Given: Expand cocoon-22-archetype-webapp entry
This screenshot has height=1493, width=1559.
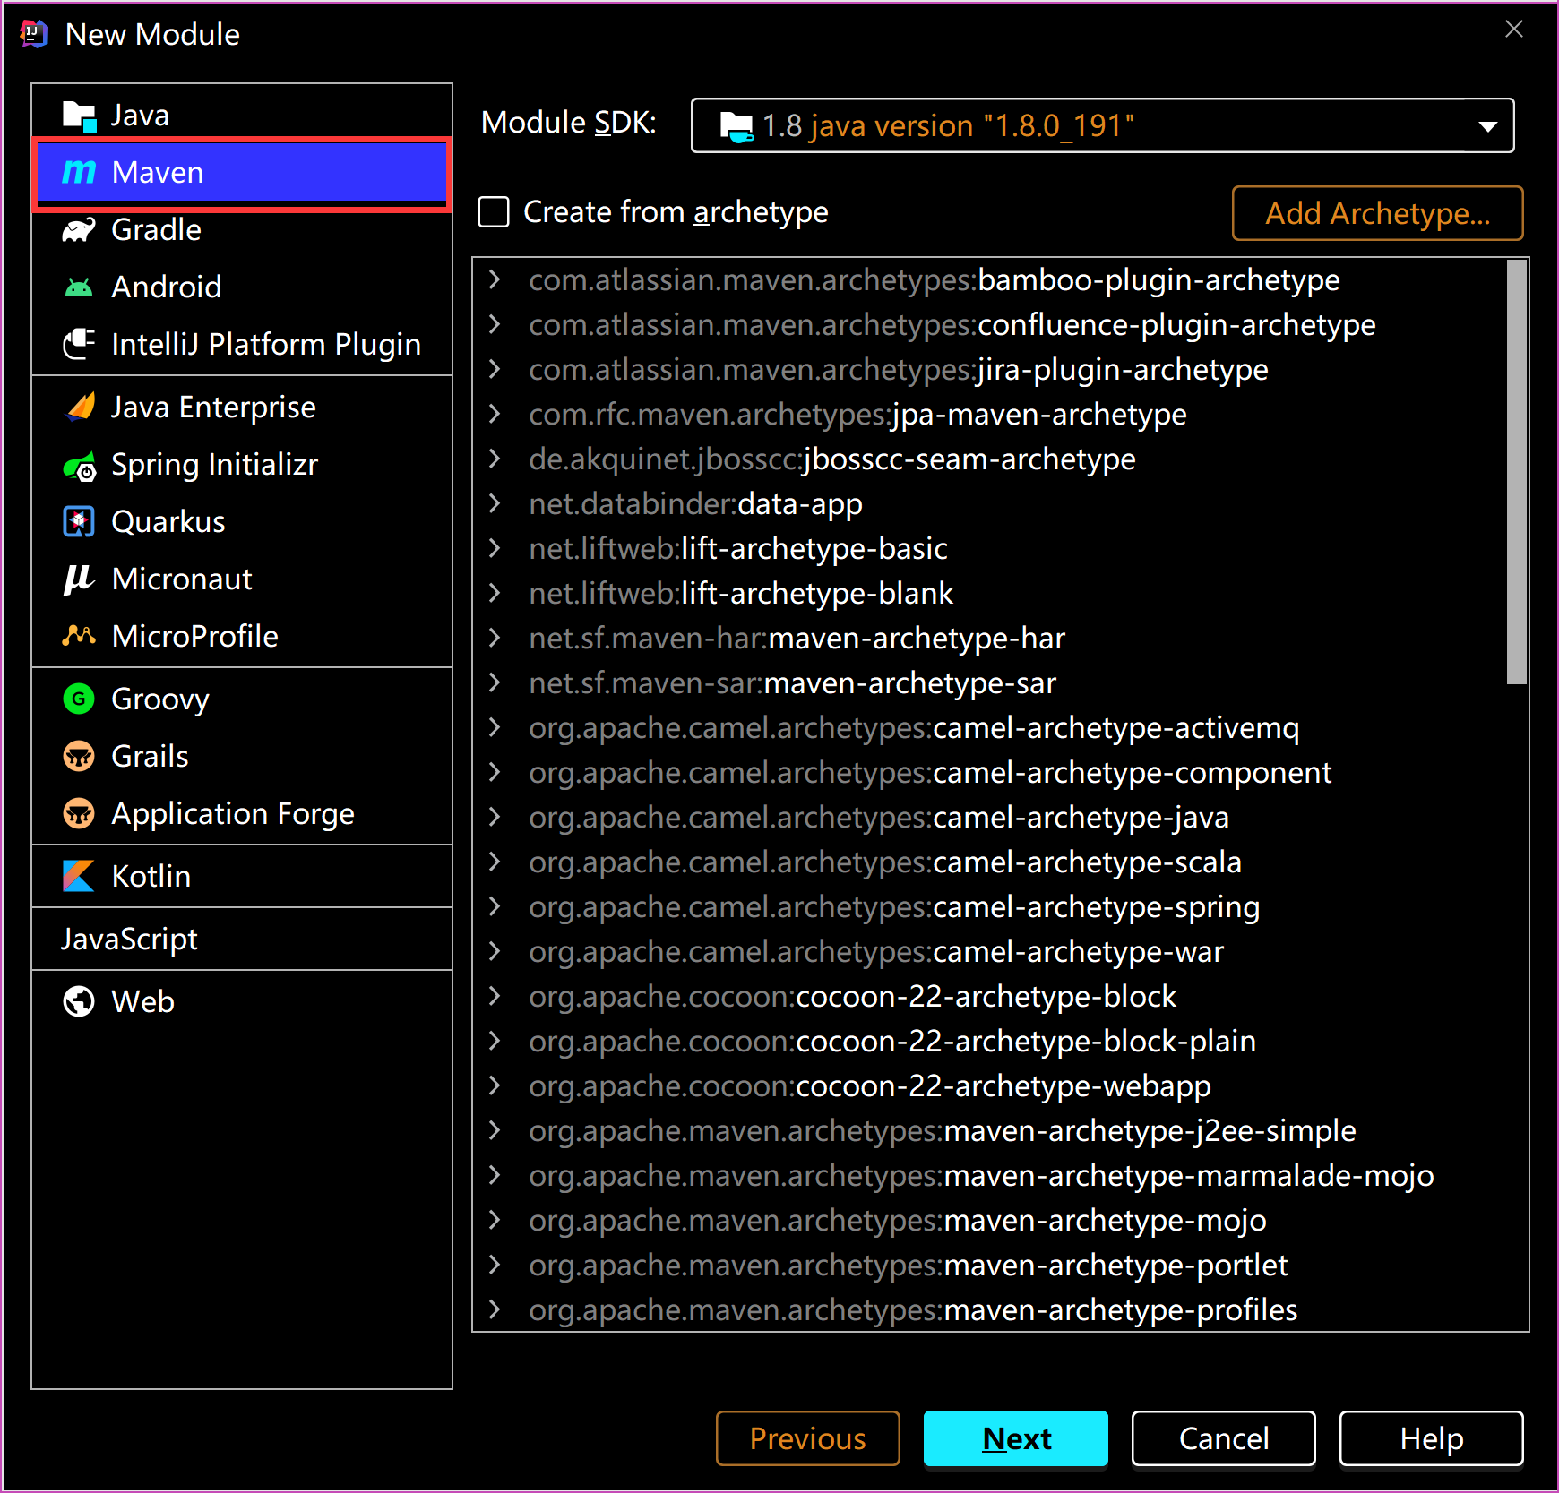Looking at the screenshot, I should [x=494, y=1085].
